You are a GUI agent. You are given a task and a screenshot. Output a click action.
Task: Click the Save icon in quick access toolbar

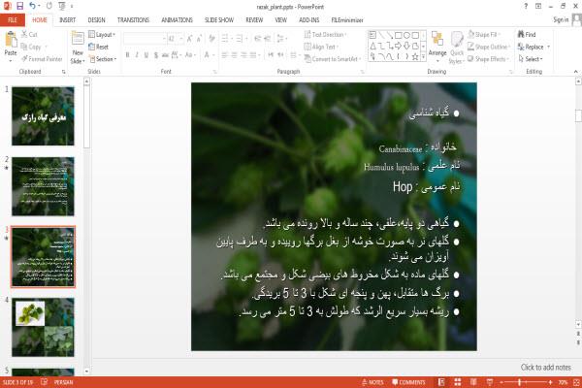pyautogui.click(x=19, y=6)
